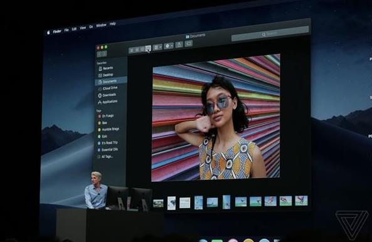Image resolution: width=372 pixels, height=242 pixels.
Task: Open the View menu
Action: pos(83,28)
